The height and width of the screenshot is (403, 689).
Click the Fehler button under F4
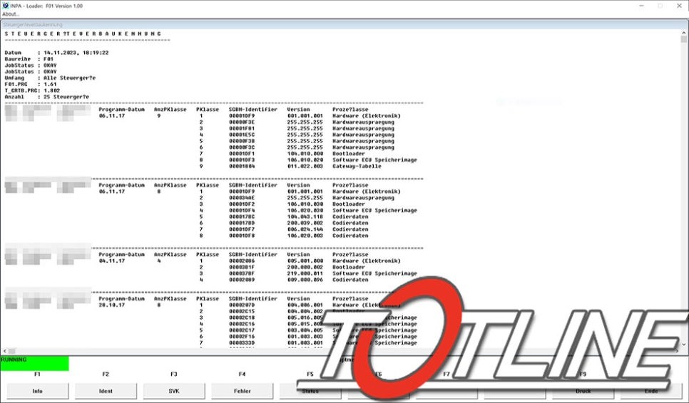(x=242, y=391)
